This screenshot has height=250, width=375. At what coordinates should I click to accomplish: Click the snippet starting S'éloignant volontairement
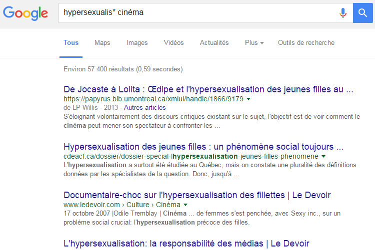[x=211, y=121]
